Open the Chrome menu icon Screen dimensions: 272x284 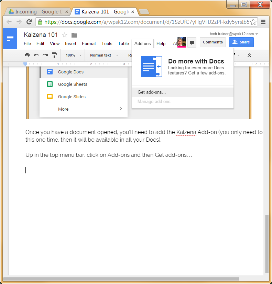tap(263, 22)
